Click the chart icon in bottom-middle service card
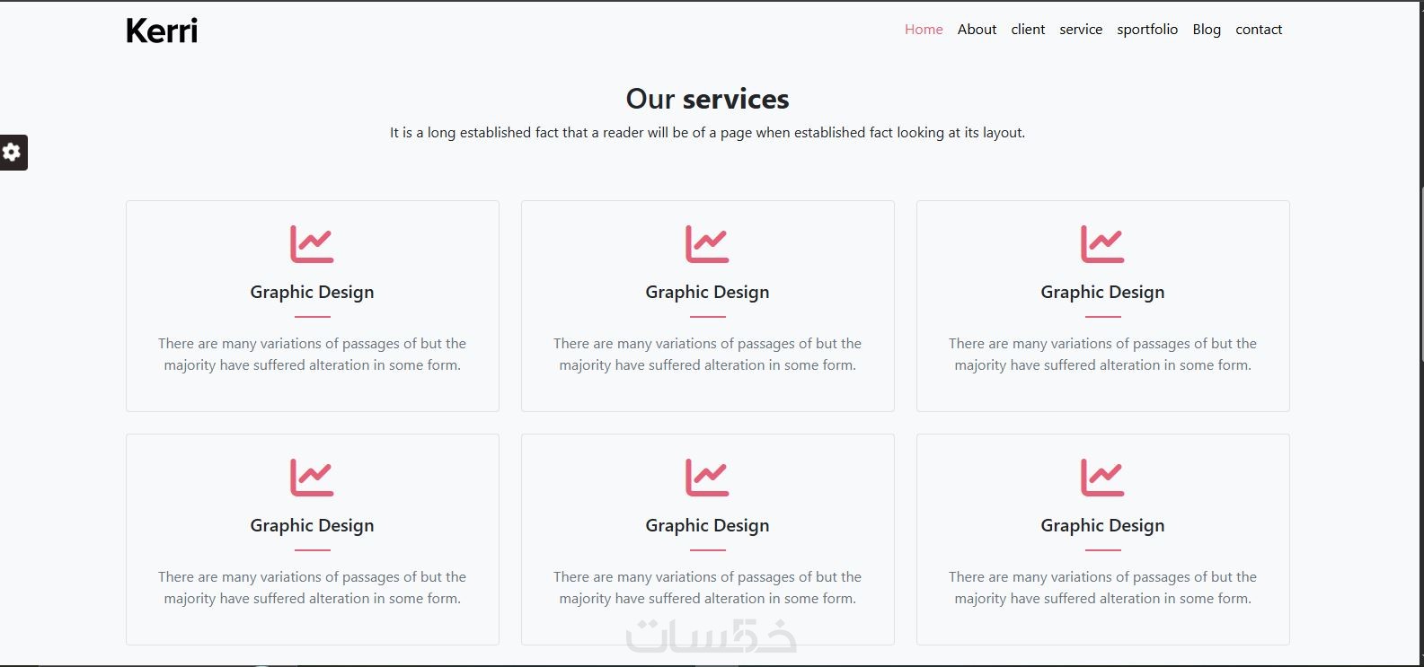This screenshot has width=1424, height=667. pyautogui.click(x=707, y=478)
